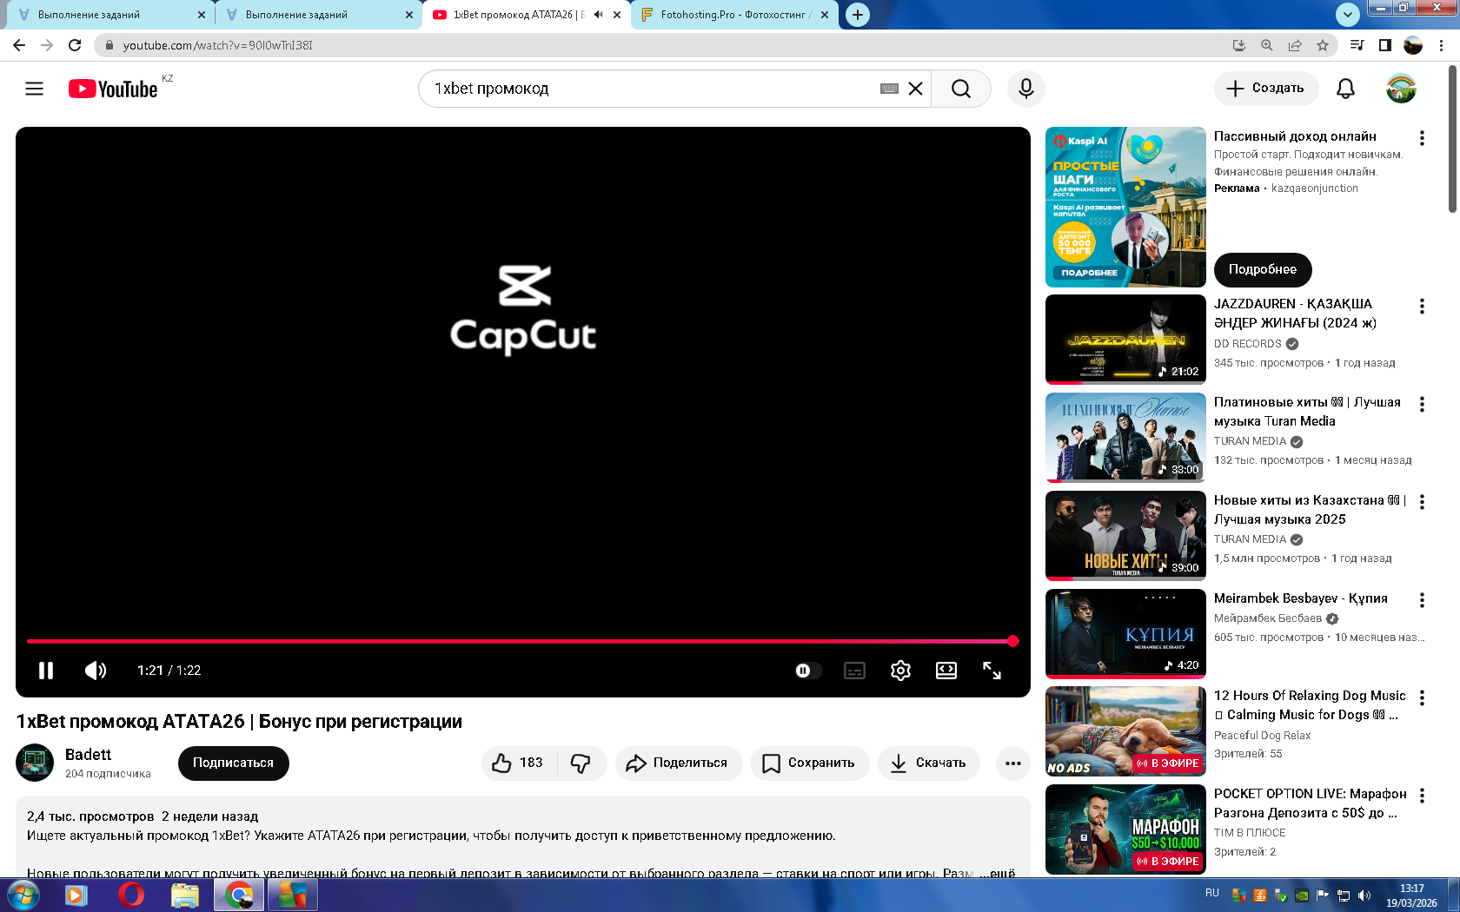Open options menu for JAZZDAUREN video
The width and height of the screenshot is (1460, 912).
1422,306
